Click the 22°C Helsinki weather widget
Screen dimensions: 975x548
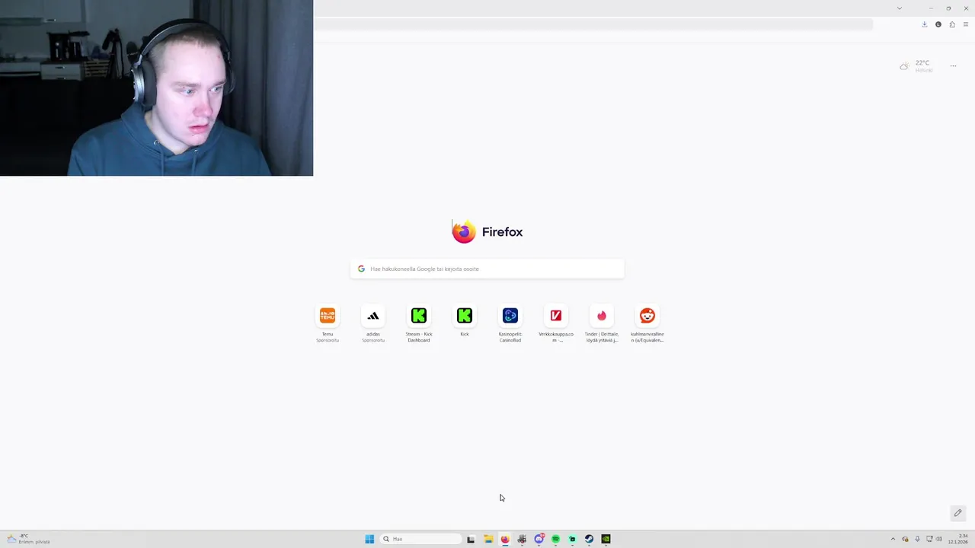click(x=916, y=66)
